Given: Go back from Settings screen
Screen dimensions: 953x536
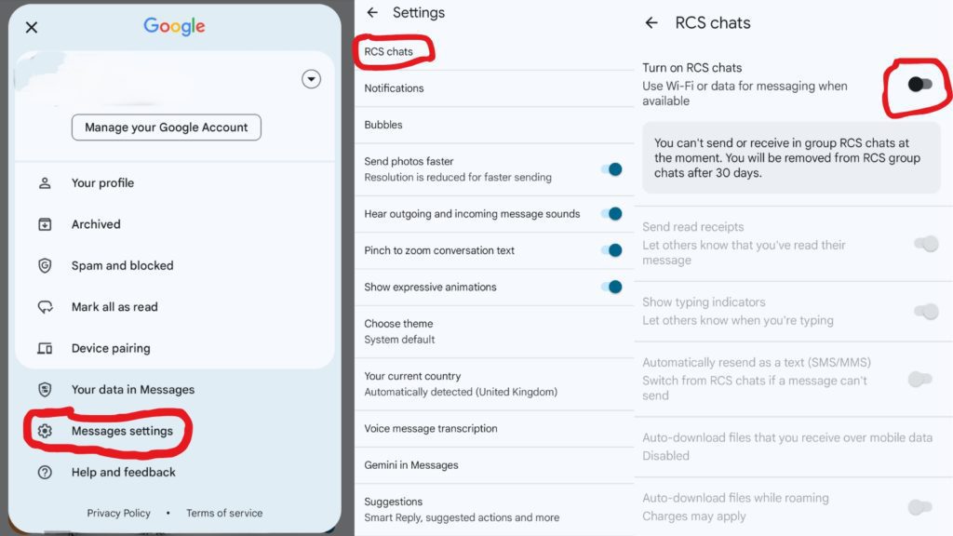Looking at the screenshot, I should click(372, 12).
